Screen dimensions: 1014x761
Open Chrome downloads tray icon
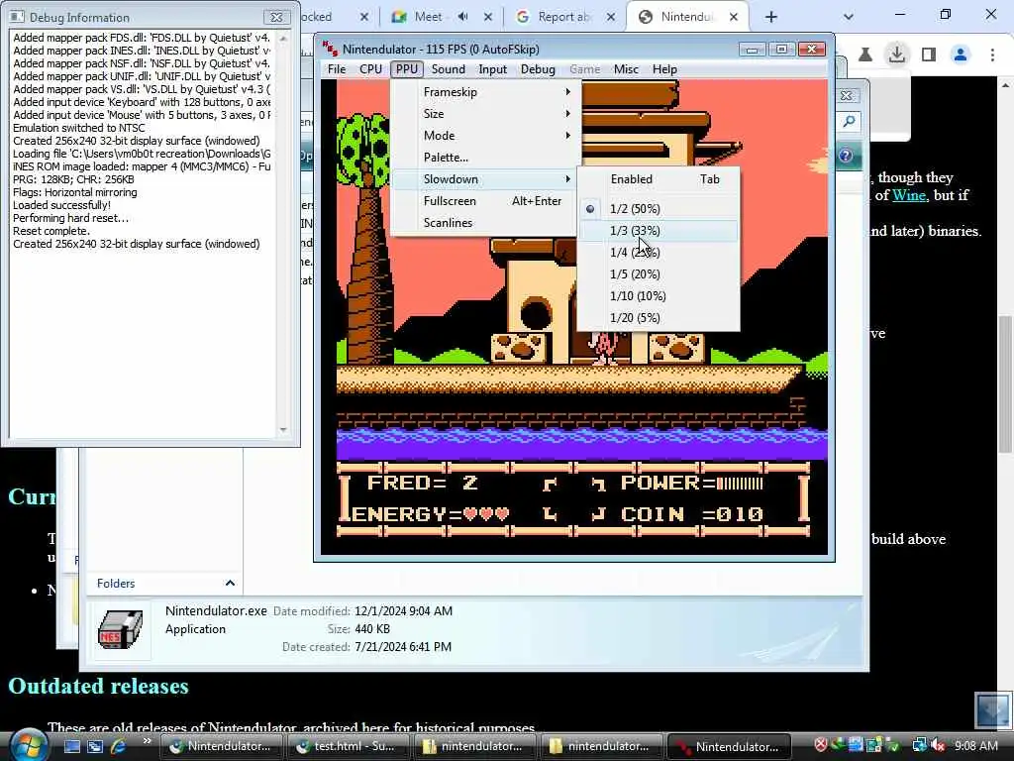click(897, 55)
